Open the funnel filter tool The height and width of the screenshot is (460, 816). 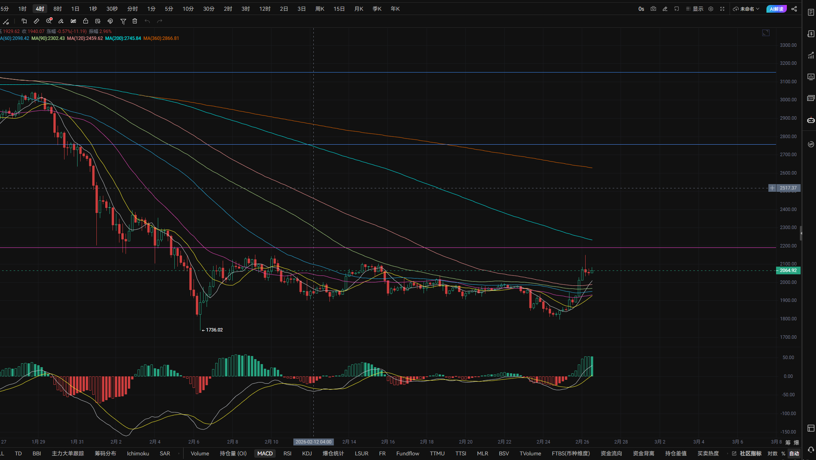click(x=123, y=21)
